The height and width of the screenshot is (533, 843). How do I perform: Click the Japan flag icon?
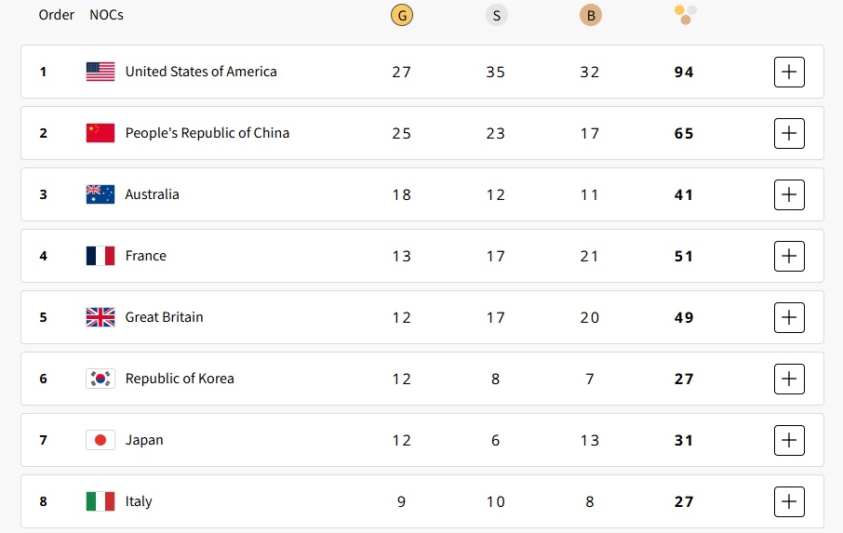coord(100,440)
